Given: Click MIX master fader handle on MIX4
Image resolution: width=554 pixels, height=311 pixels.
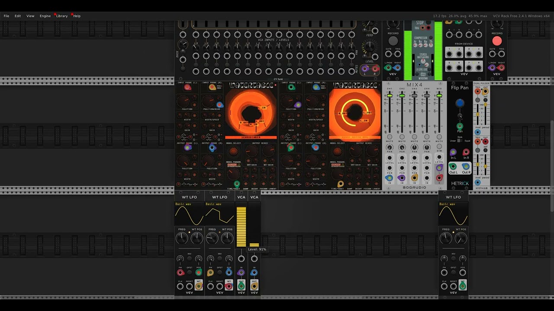Looking at the screenshot, I should 439,95.
